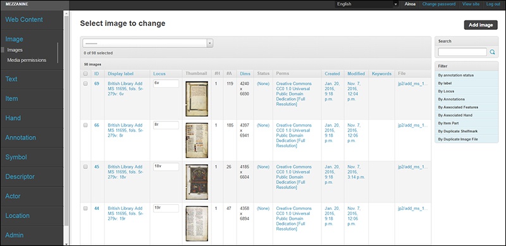The image size is (506, 246).
Task: Click the thumbnail of folio 18v
Action: coord(197,181)
